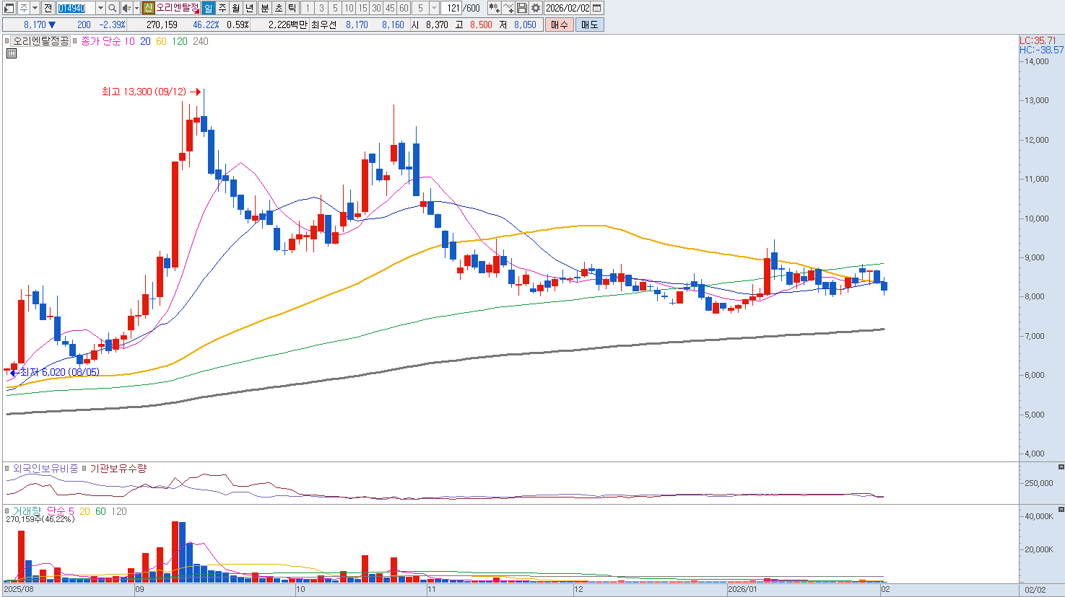Open chart settings gear icon
This screenshot has height=597, width=1065.
[x=535, y=8]
